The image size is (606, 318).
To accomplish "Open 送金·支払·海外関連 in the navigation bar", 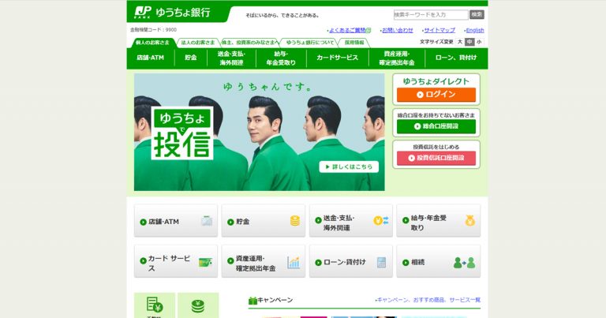I will tap(231, 58).
